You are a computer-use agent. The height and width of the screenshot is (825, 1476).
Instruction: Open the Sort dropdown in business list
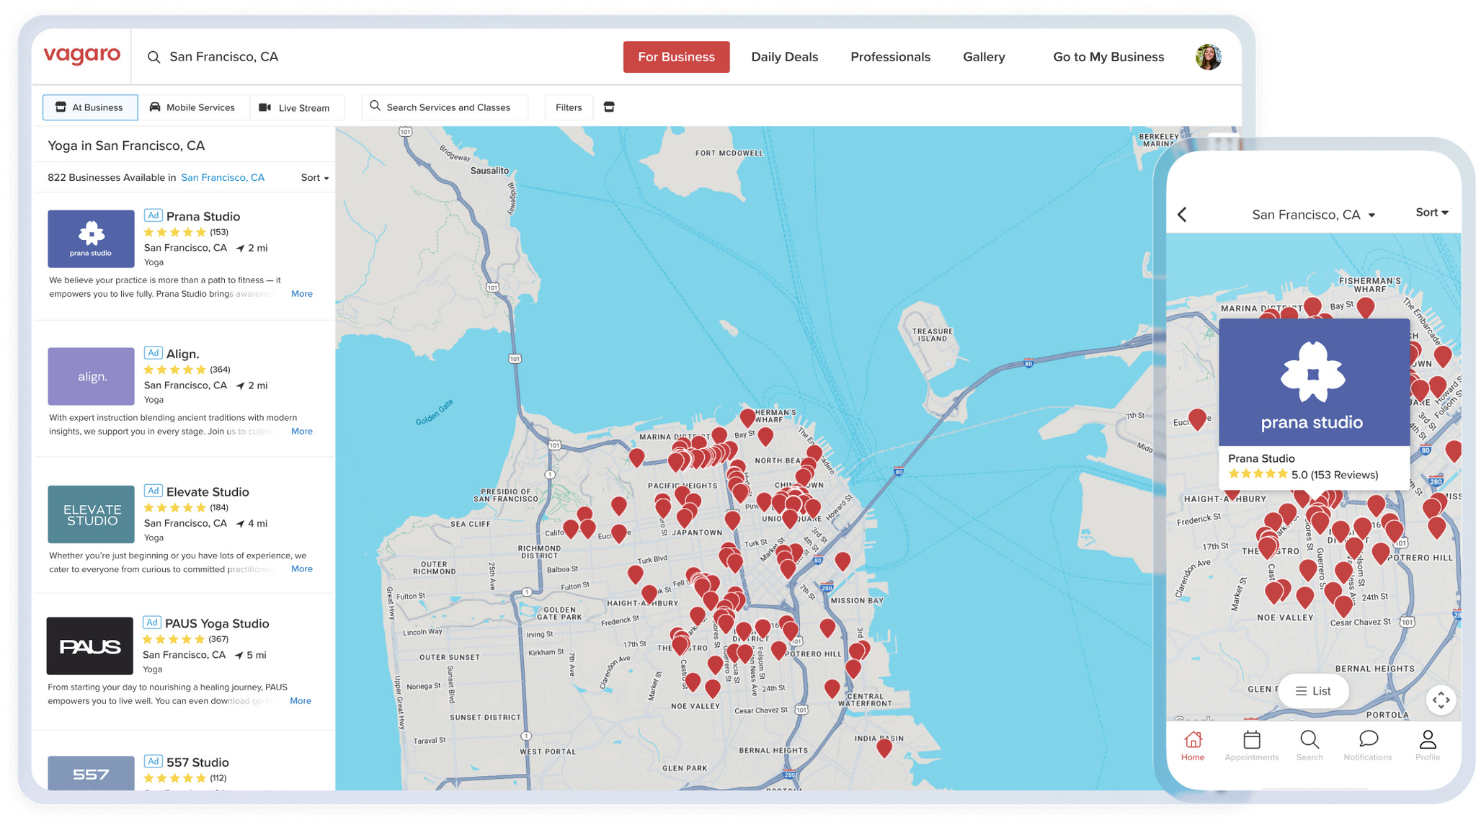click(315, 177)
